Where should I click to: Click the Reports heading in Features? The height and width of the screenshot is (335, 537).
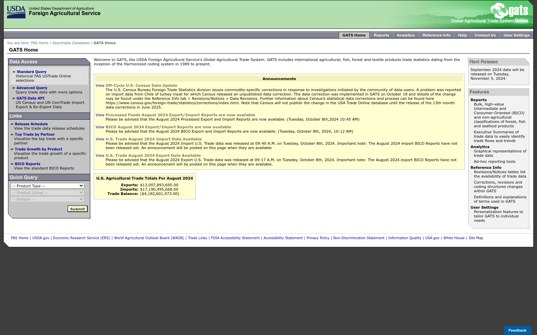coord(478,100)
